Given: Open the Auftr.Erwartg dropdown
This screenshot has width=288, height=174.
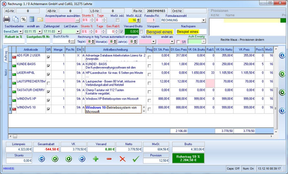Looking at the screenshot, I should pyautogui.click(x=203, y=41).
